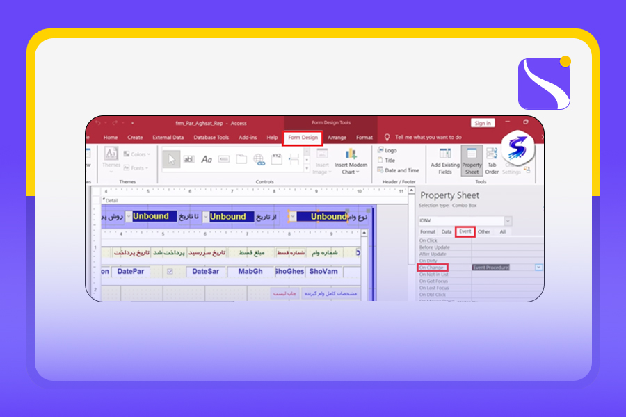Pick the Text Box (abl) control
Screen dimensions: 626x417
tap(188, 159)
